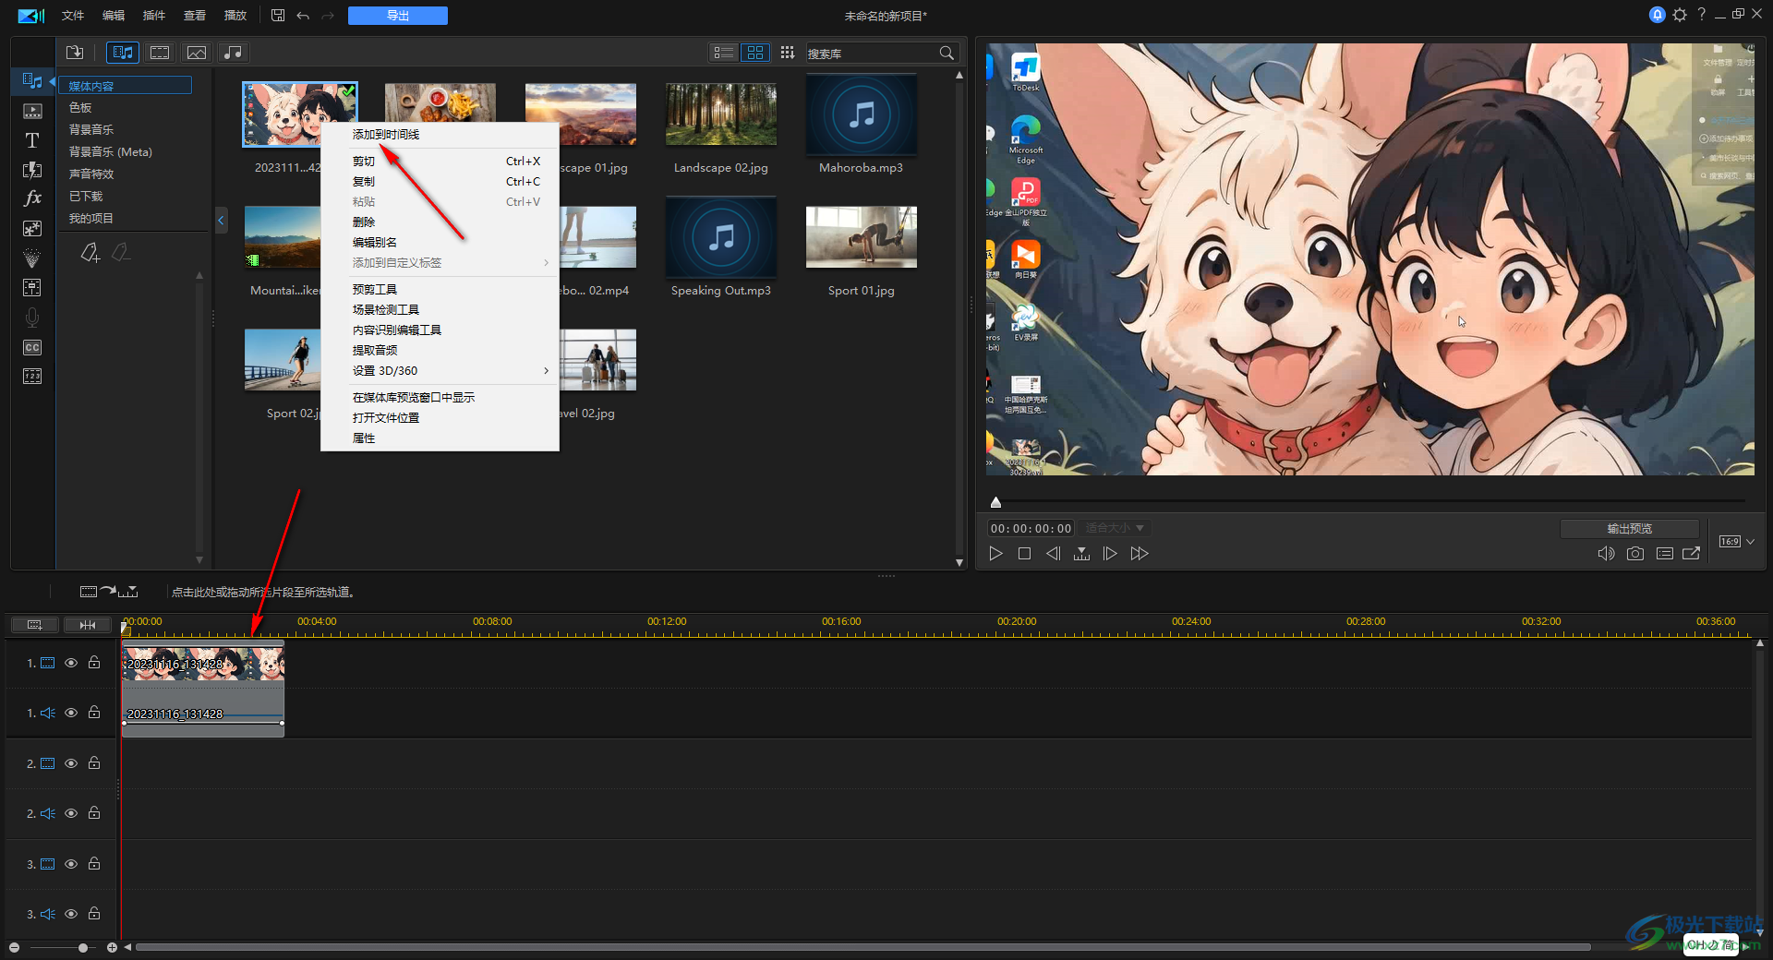1773x960 pixels.
Task: Fast forward the preview
Action: click(1140, 554)
